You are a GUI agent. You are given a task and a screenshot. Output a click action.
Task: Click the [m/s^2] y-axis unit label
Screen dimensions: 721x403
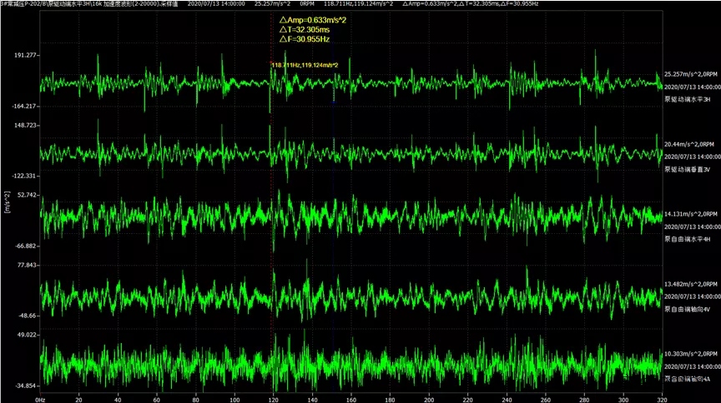coord(7,202)
